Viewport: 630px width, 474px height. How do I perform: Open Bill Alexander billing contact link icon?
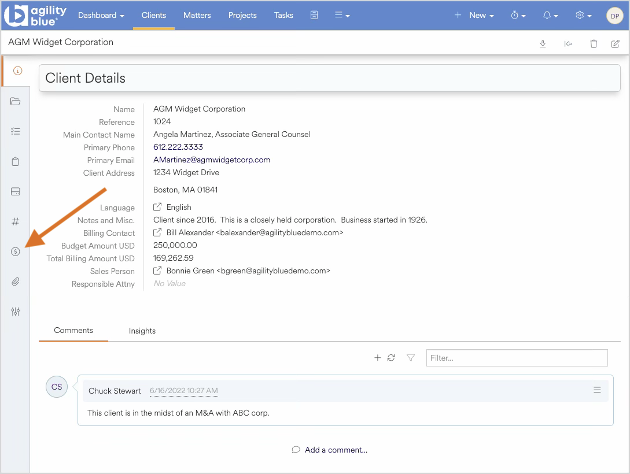157,232
